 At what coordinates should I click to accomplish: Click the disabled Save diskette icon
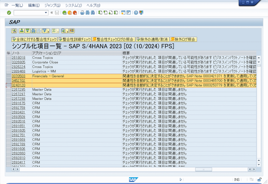click(57, 13)
